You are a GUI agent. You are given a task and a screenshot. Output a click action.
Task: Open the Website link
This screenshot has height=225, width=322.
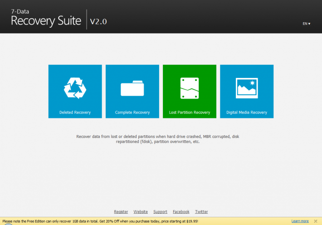(141, 212)
